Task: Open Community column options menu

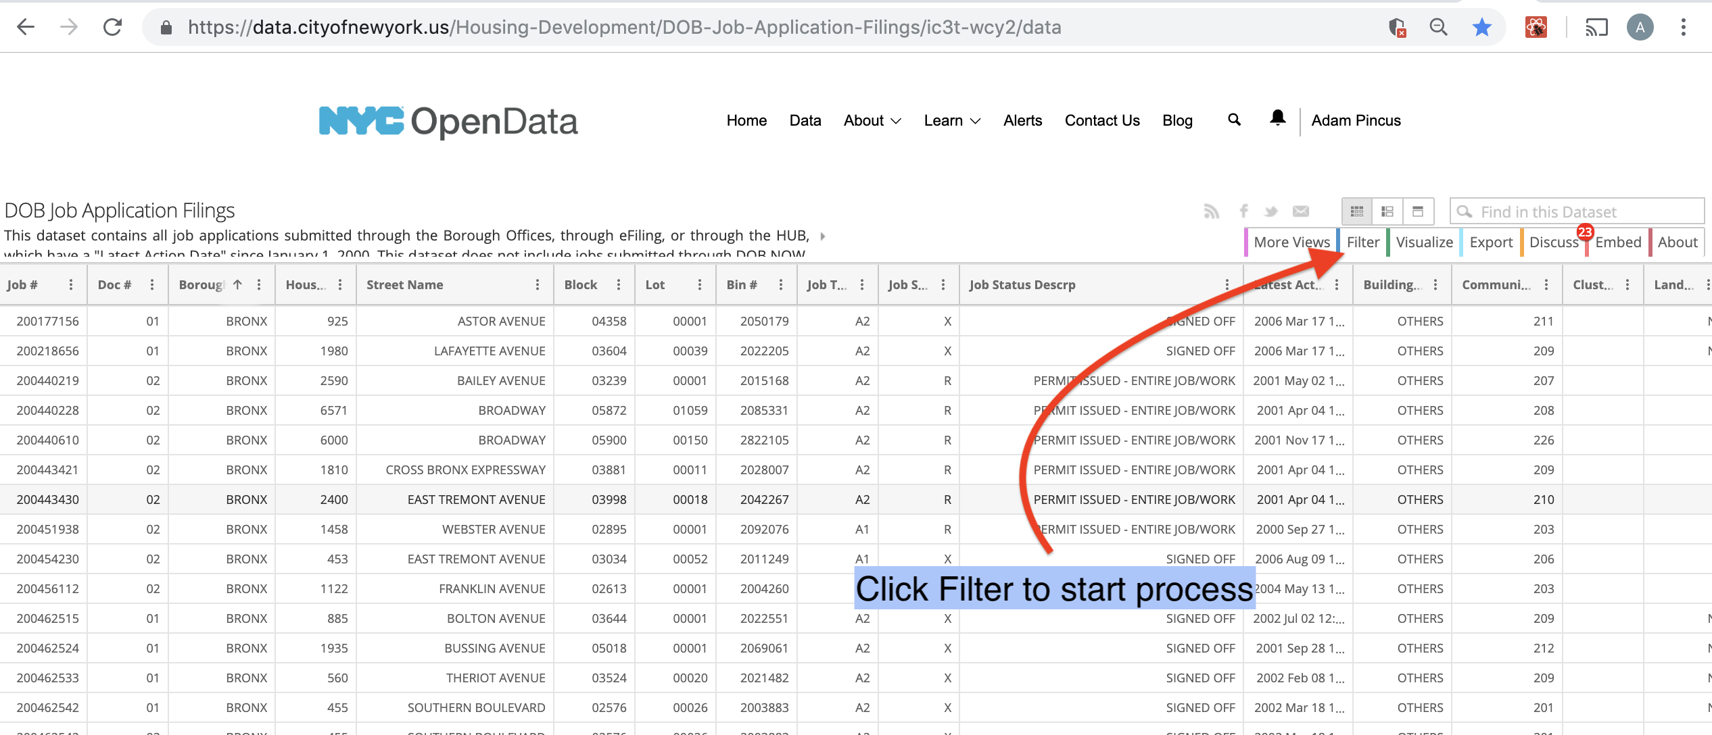Action: pyautogui.click(x=1546, y=284)
